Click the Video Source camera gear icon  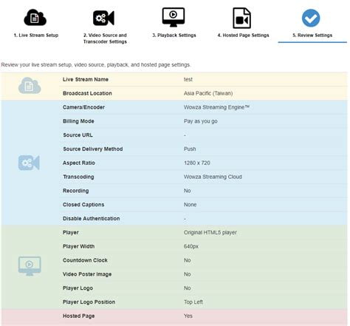[103, 18]
